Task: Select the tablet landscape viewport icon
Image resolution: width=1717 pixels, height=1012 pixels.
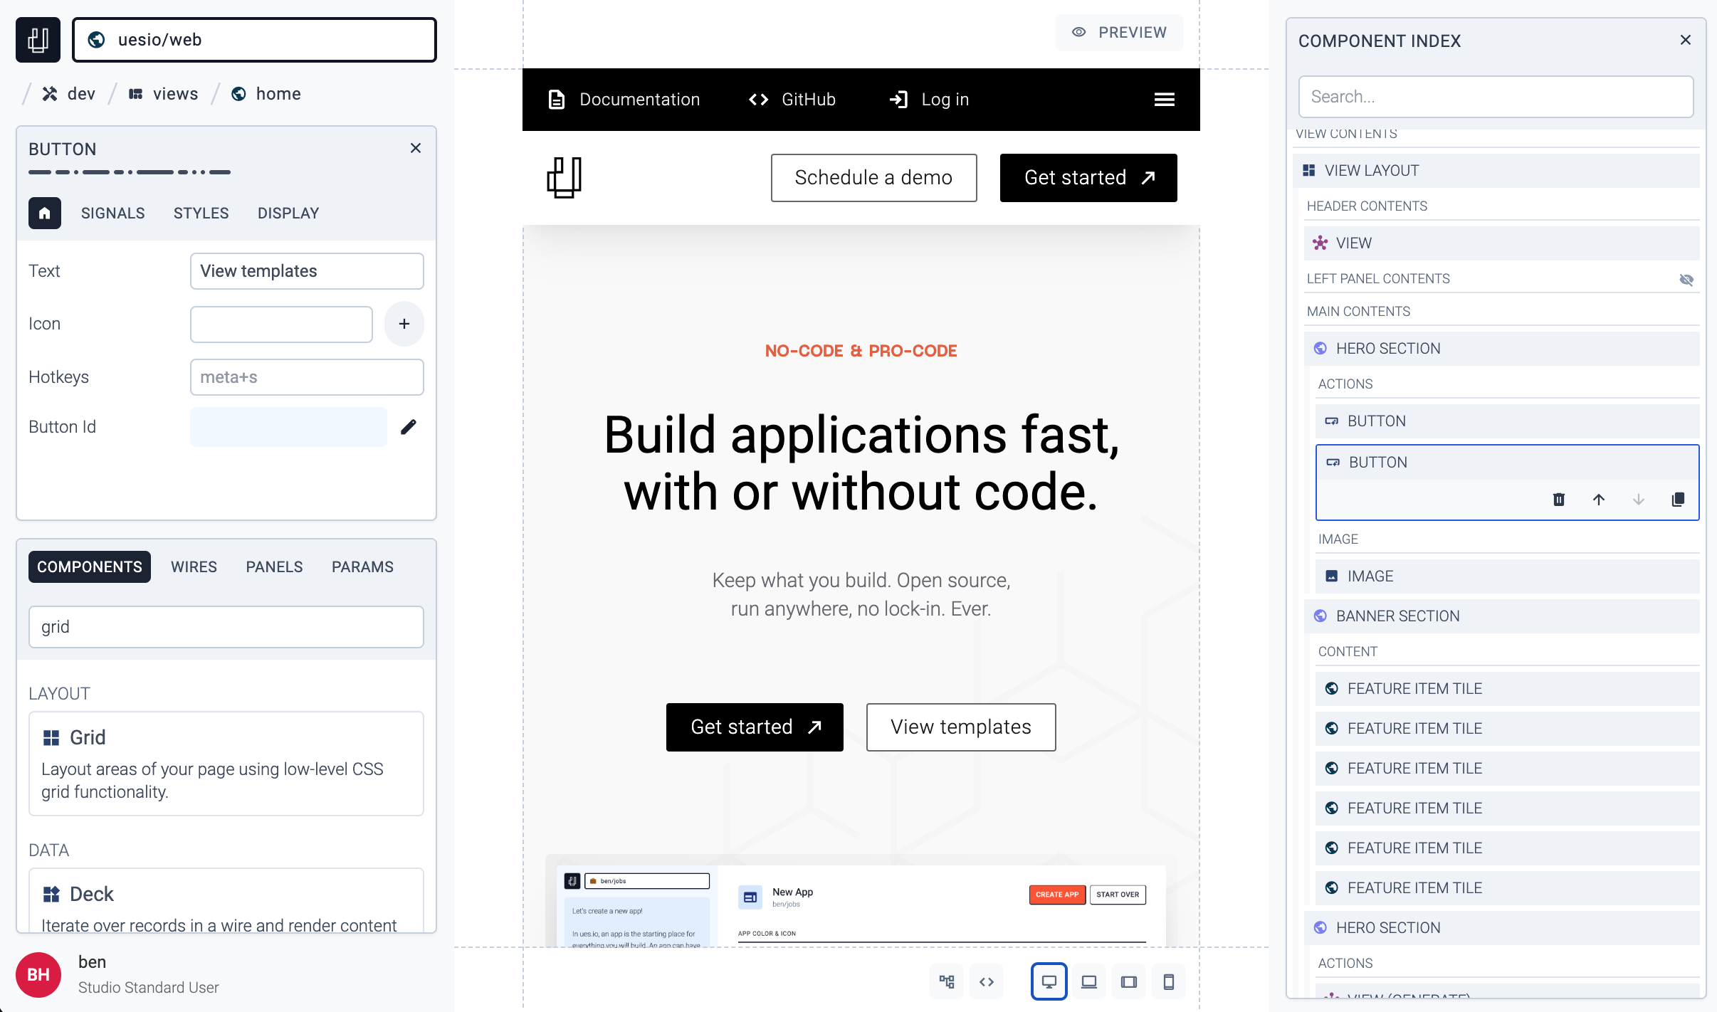Action: click(1129, 982)
